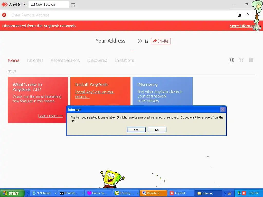The image size is (263, 197).
Task: Click the Spong... taskbar group
Action: [125, 193]
